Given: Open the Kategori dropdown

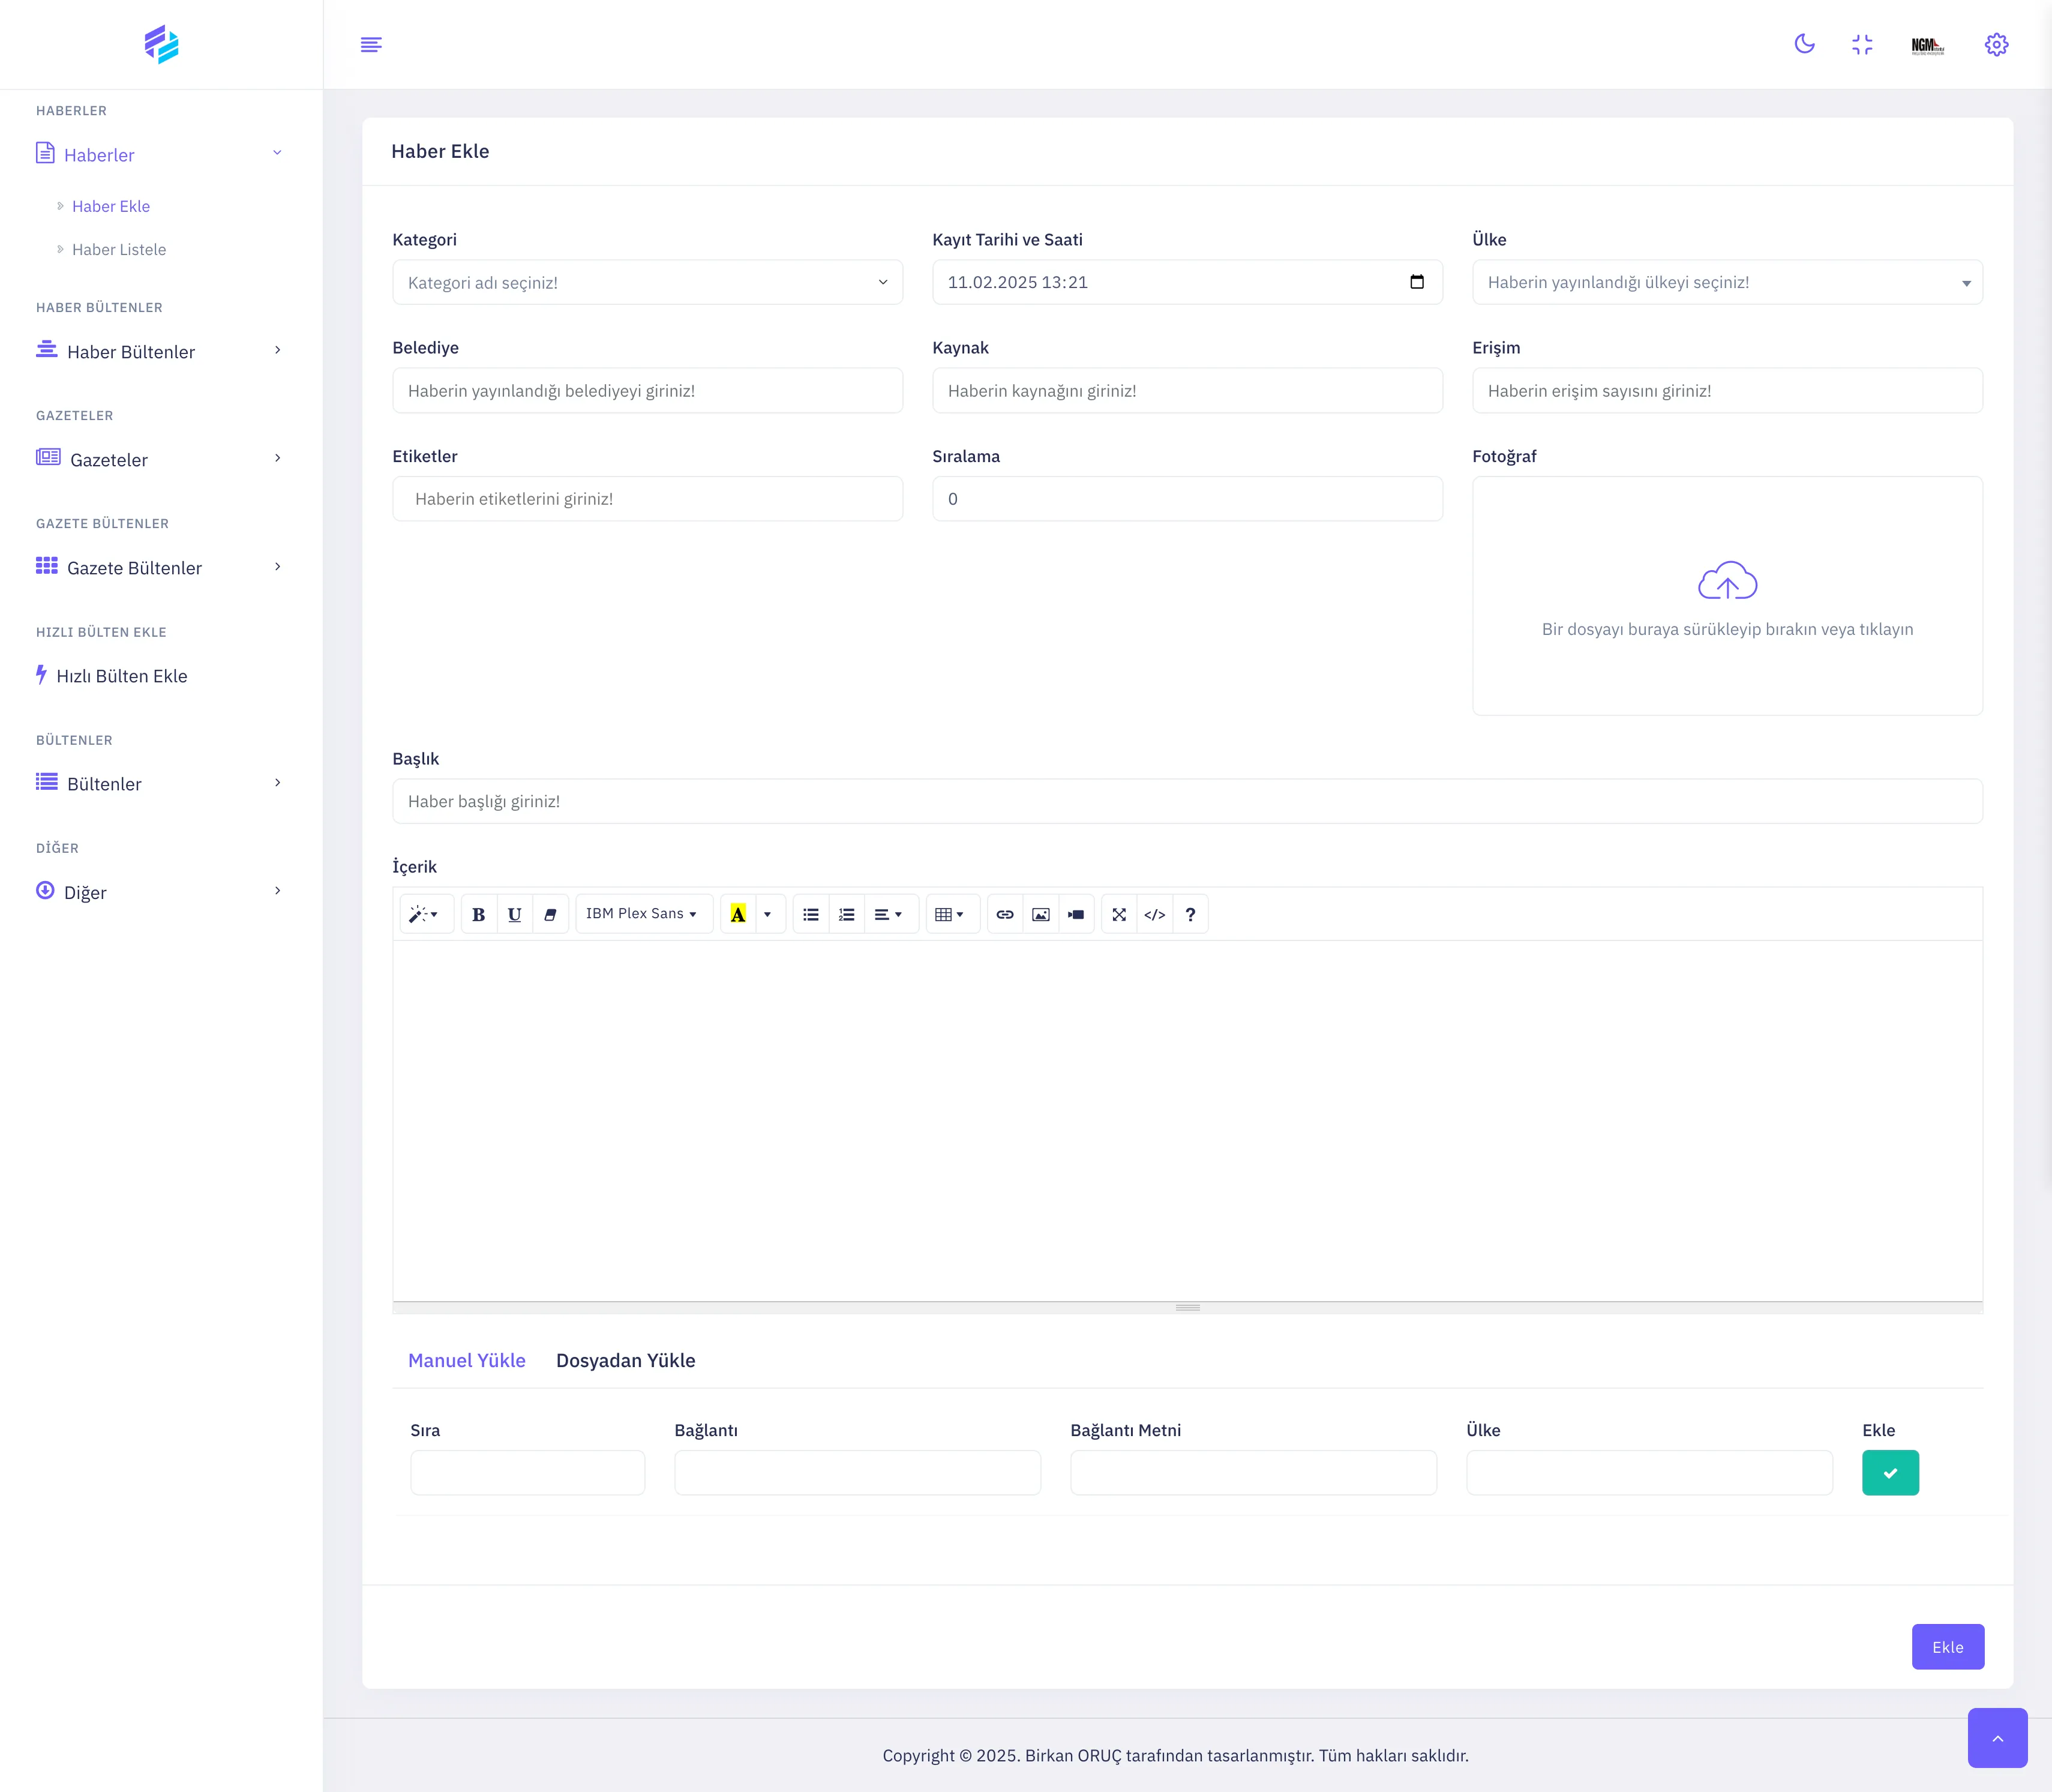Looking at the screenshot, I should click(647, 283).
